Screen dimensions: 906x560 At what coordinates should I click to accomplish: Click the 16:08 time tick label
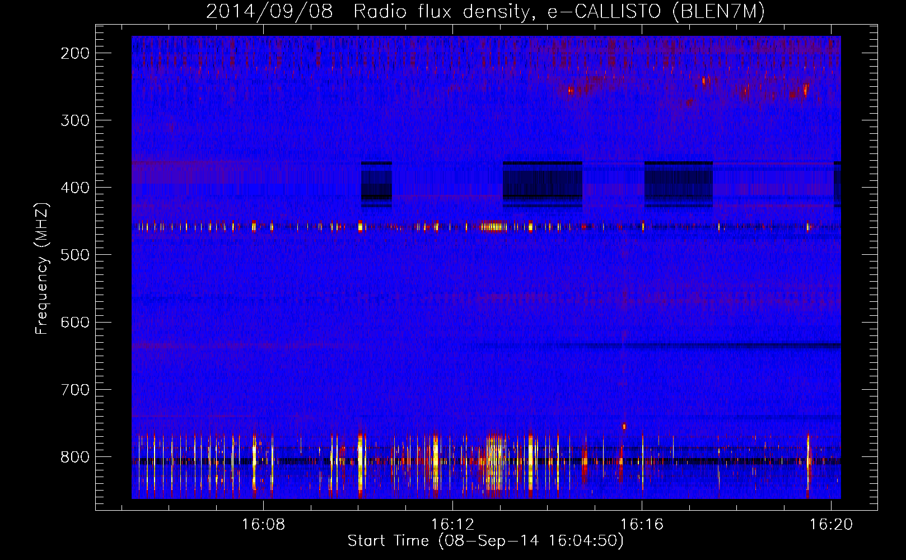(x=263, y=524)
